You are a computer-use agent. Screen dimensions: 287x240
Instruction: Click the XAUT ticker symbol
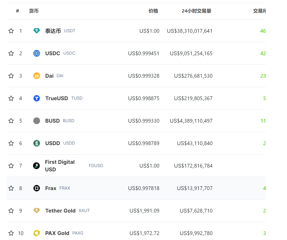coord(84,211)
